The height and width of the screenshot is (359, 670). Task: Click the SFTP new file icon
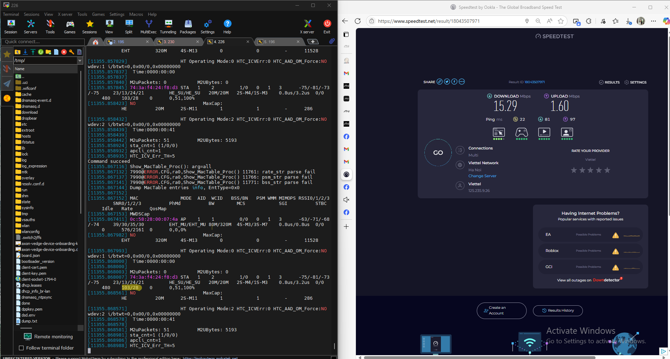tap(56, 52)
